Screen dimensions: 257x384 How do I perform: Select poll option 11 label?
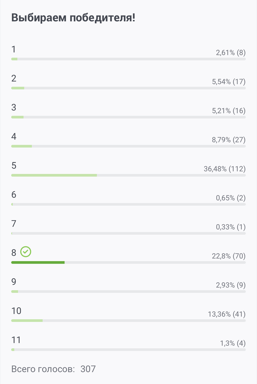16,340
